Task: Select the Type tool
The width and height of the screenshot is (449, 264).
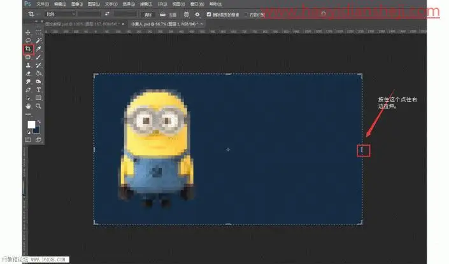Action: (38, 90)
